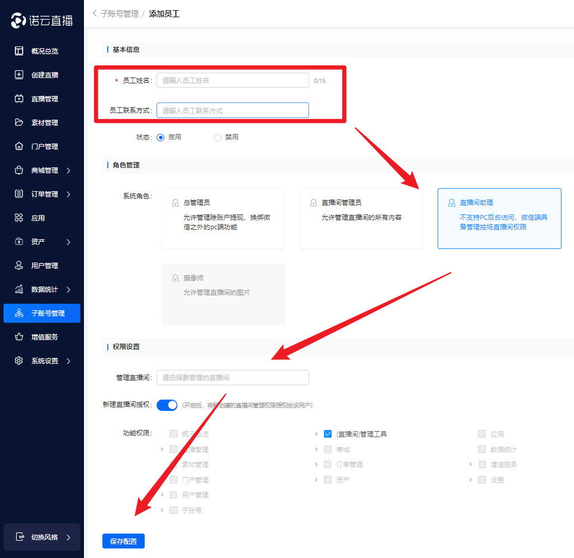The width and height of the screenshot is (574, 558).
Task: Click the 增值服务 crown icon
Action: (19, 337)
